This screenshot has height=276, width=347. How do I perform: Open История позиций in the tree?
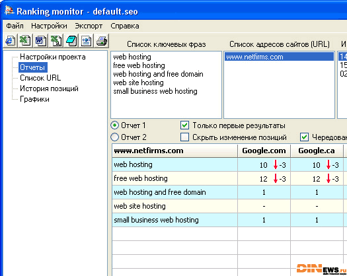point(49,88)
